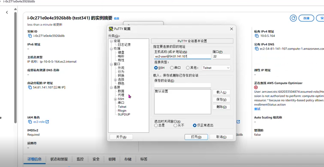Click the red error icon under Compute Optimizer
The image size is (324, 167).
click(256, 87)
